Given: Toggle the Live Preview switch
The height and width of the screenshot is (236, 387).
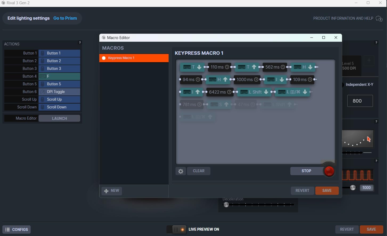Looking at the screenshot, I should point(176,229).
